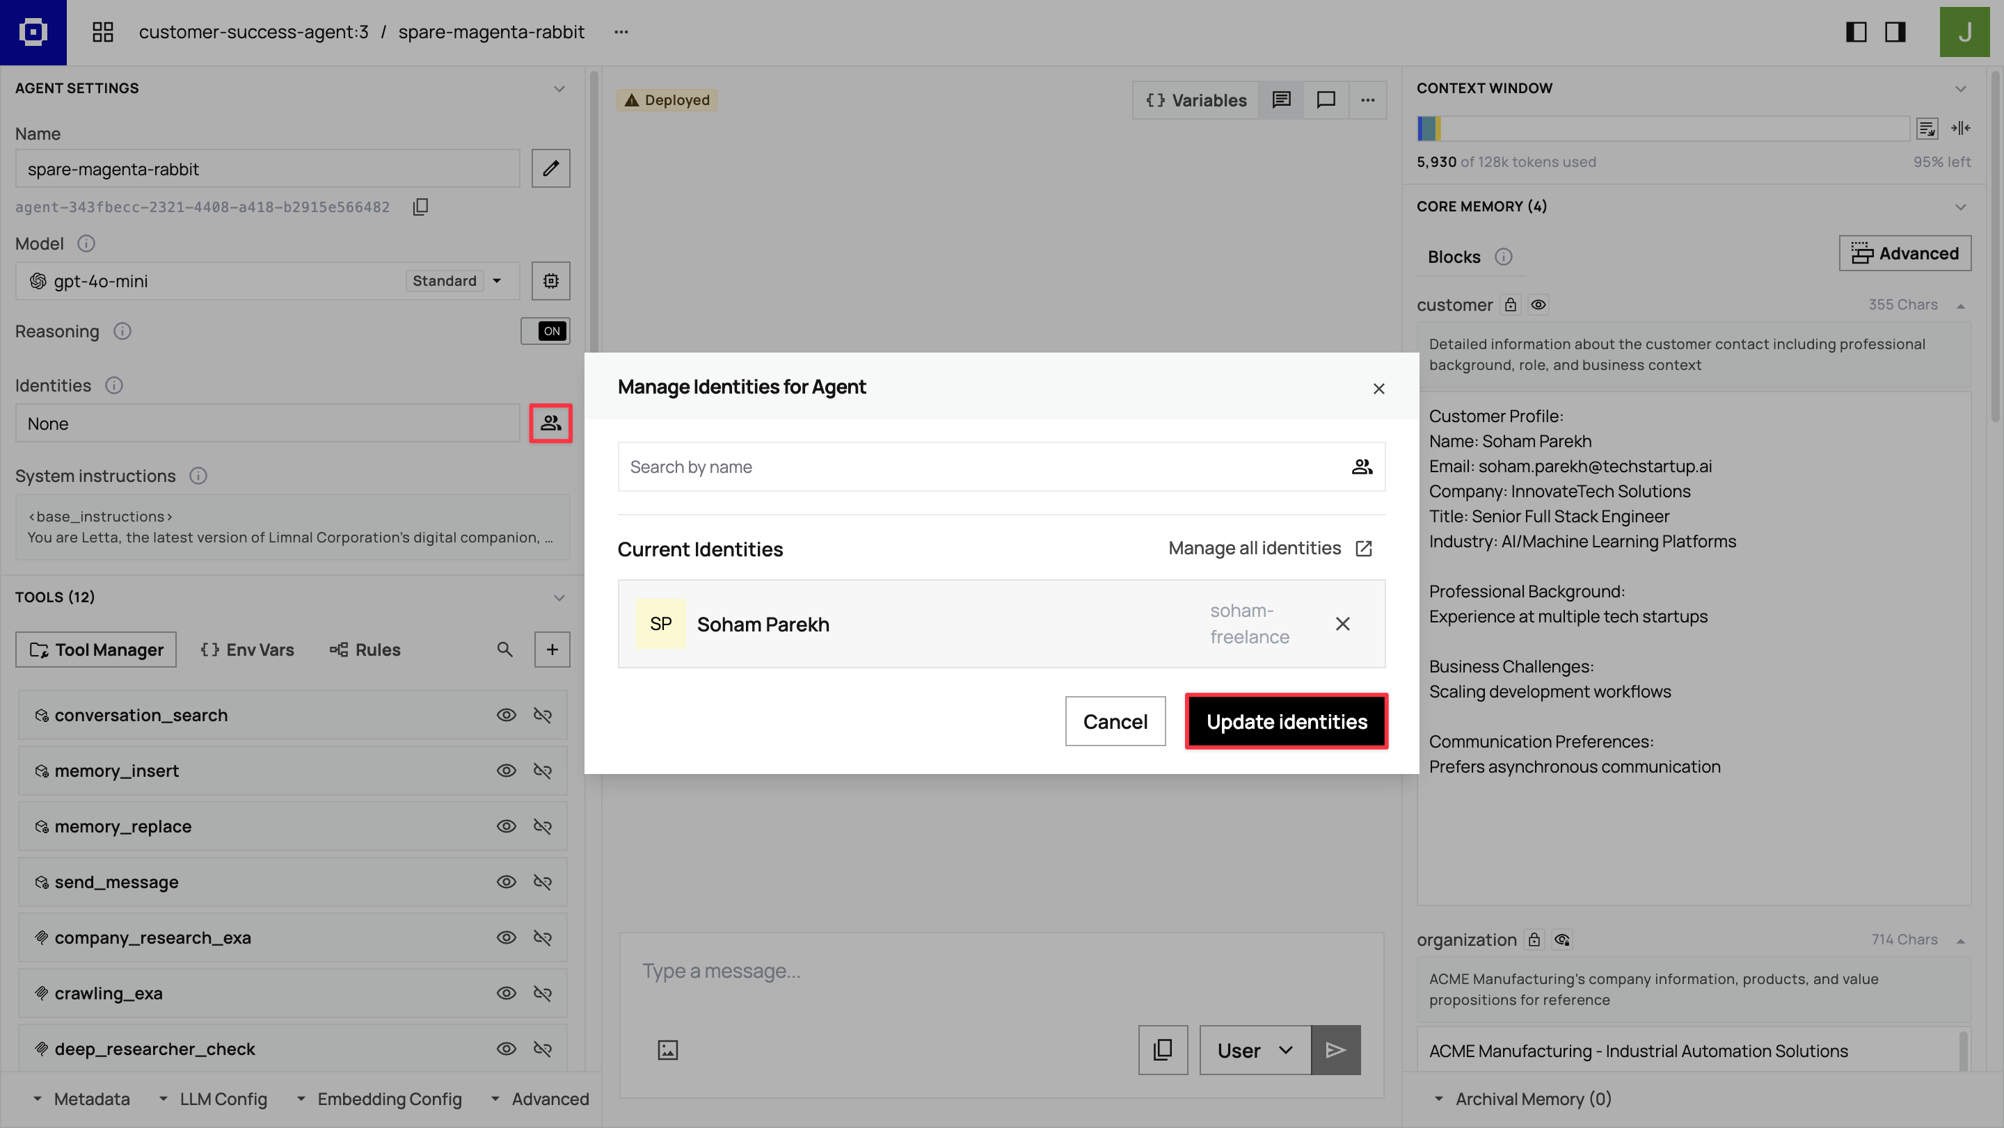Open the Tool Manager
Image resolution: width=2004 pixels, height=1128 pixels.
(95, 649)
